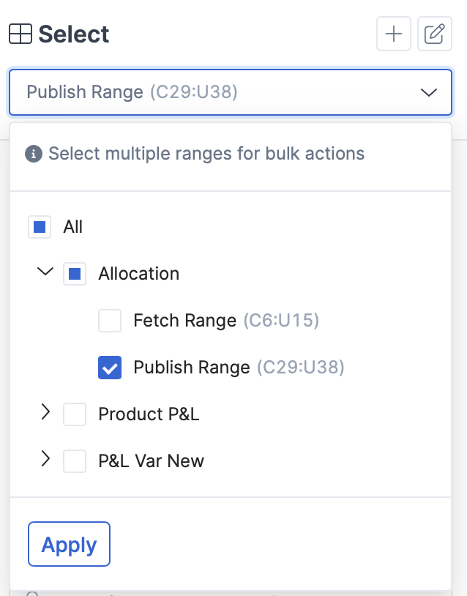Click the Product P&L label

pyautogui.click(x=149, y=414)
